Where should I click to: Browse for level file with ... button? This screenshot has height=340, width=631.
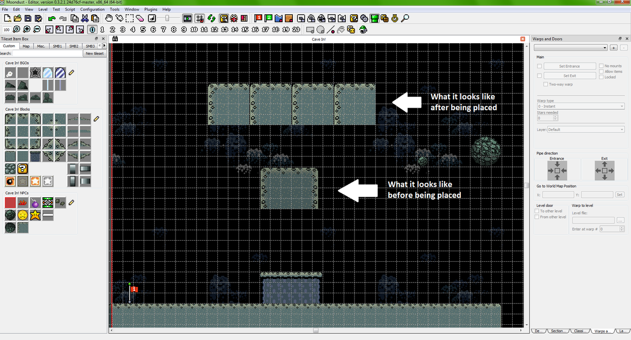pos(621,220)
